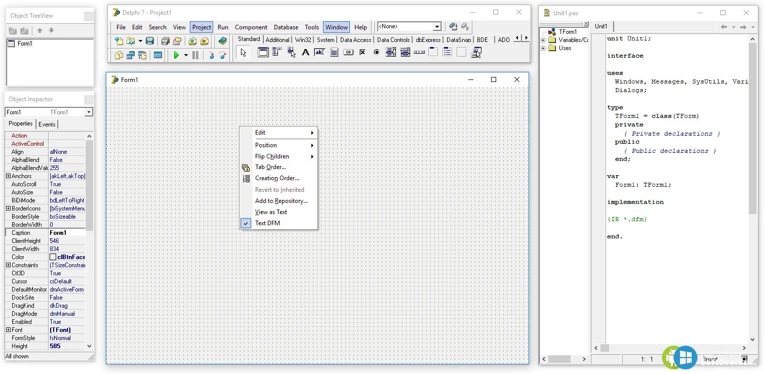Click the clBtnFace color swatch
This screenshot has width=765, height=374.
click(53, 257)
